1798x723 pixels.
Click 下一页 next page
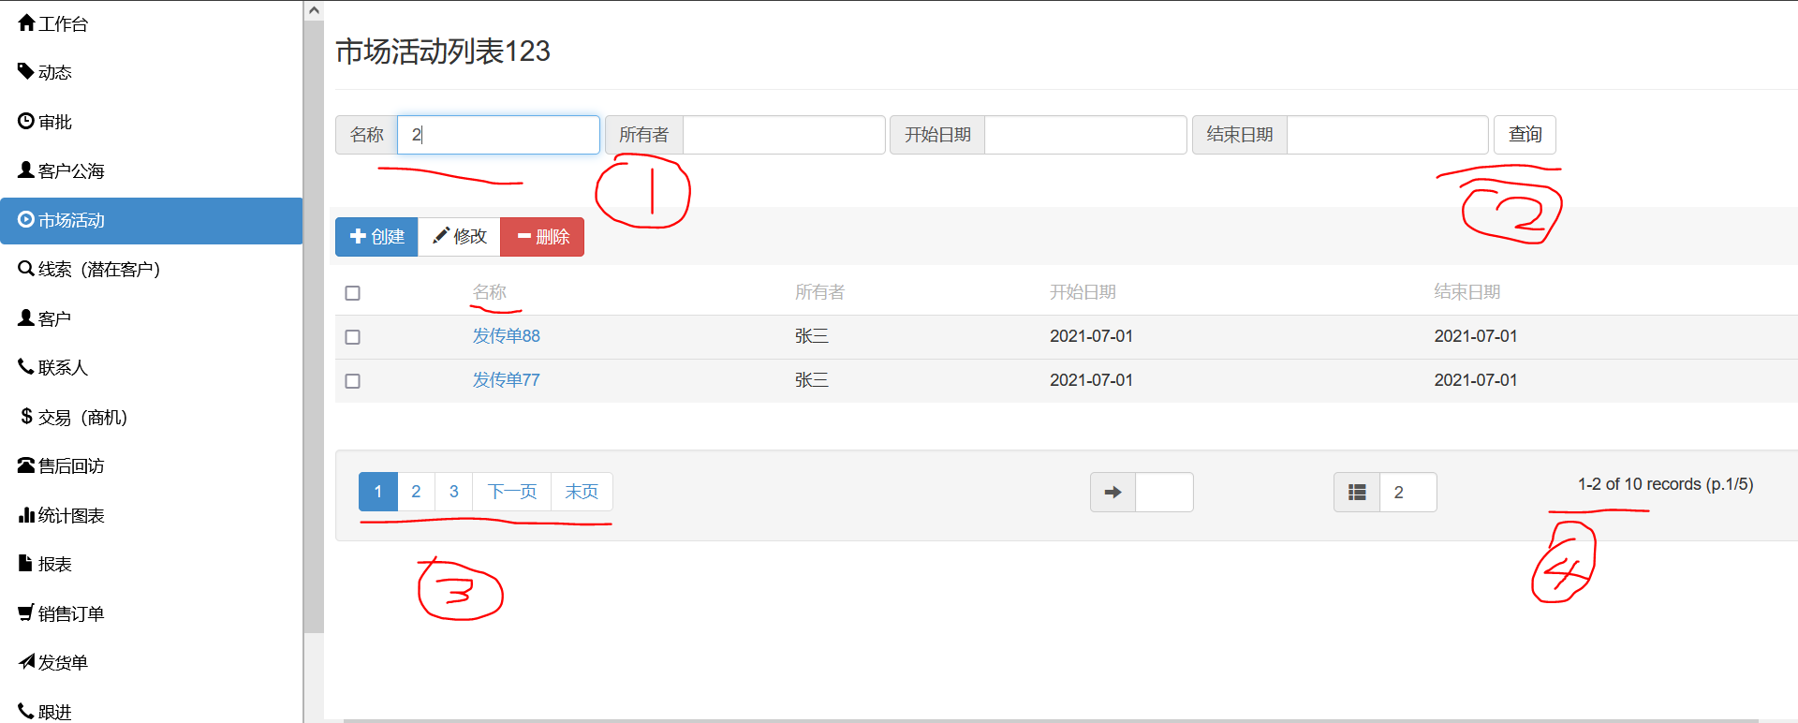(512, 492)
